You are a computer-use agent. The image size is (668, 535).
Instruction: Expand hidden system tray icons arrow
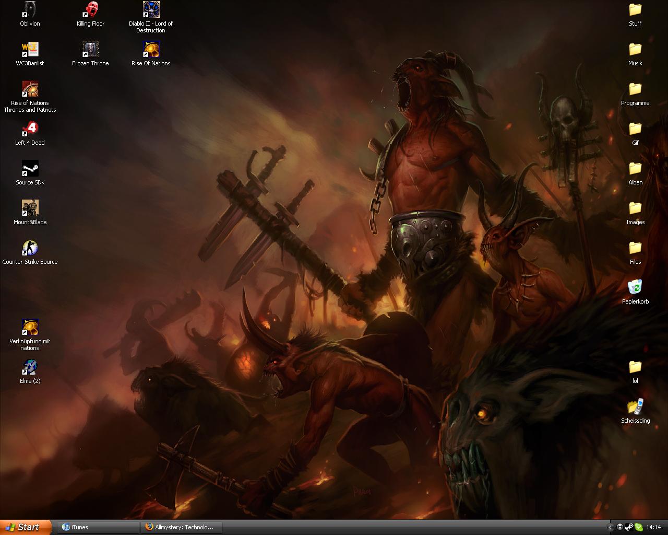pyautogui.click(x=611, y=527)
